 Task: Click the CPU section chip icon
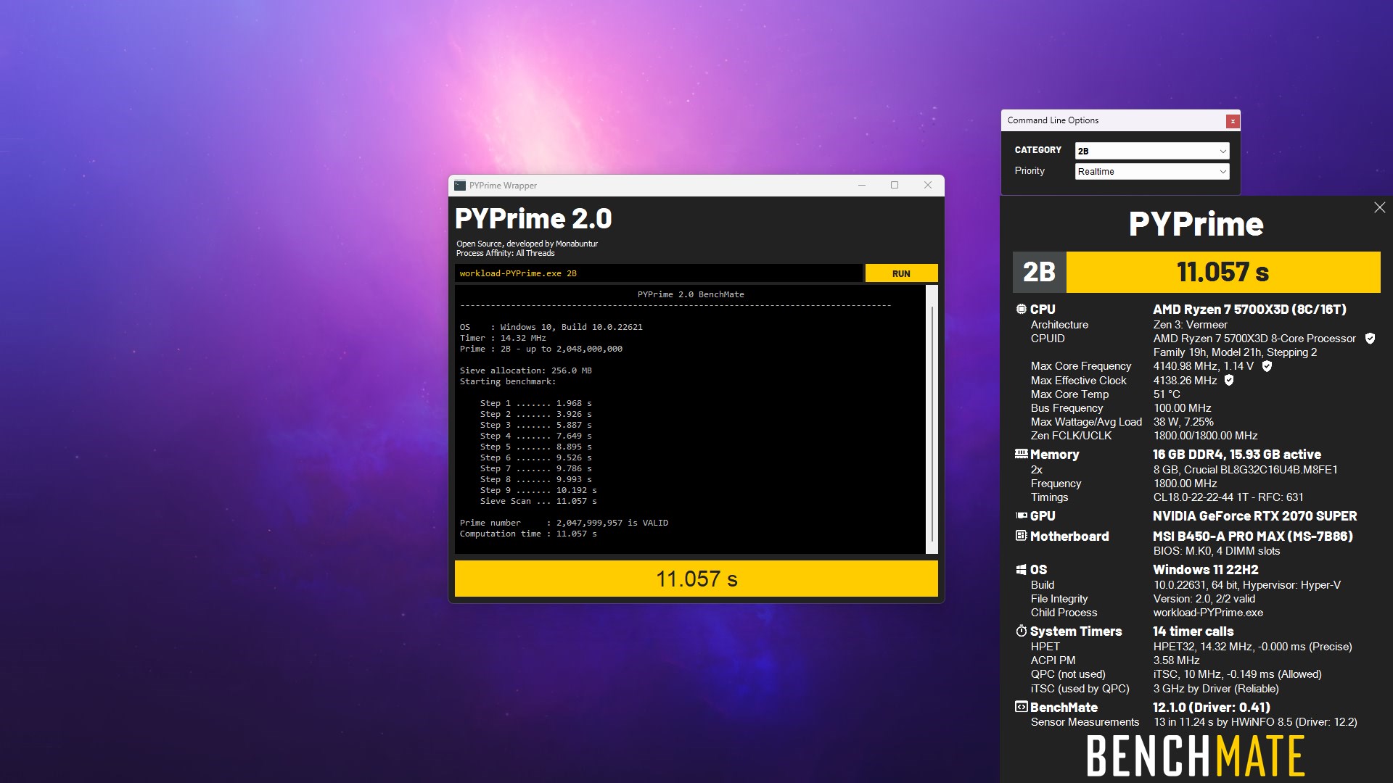tap(1021, 309)
